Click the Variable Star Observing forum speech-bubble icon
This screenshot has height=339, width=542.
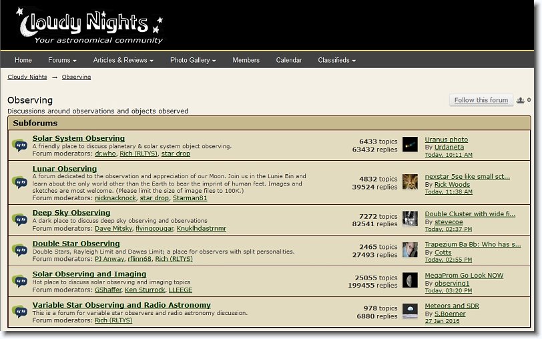(x=20, y=312)
